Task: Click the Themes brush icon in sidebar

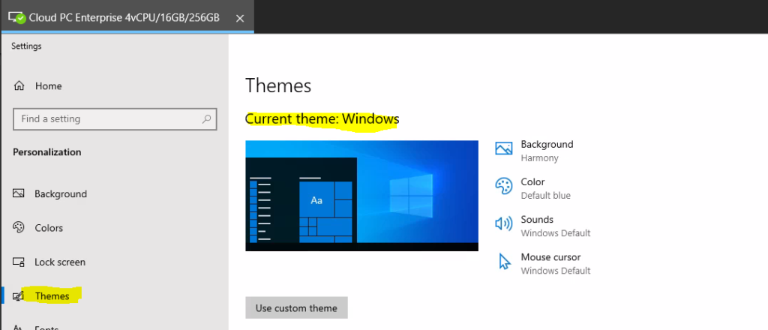Action: 19,296
